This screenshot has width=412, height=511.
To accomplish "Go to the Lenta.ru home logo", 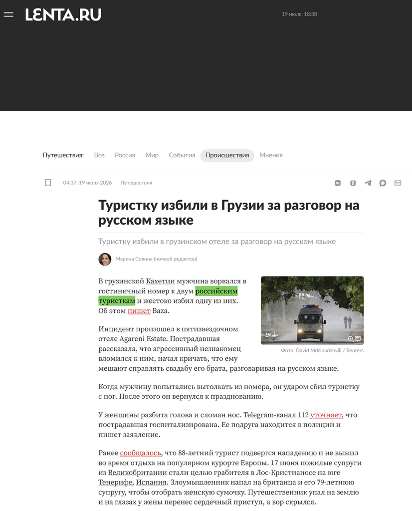I will coord(63,14).
